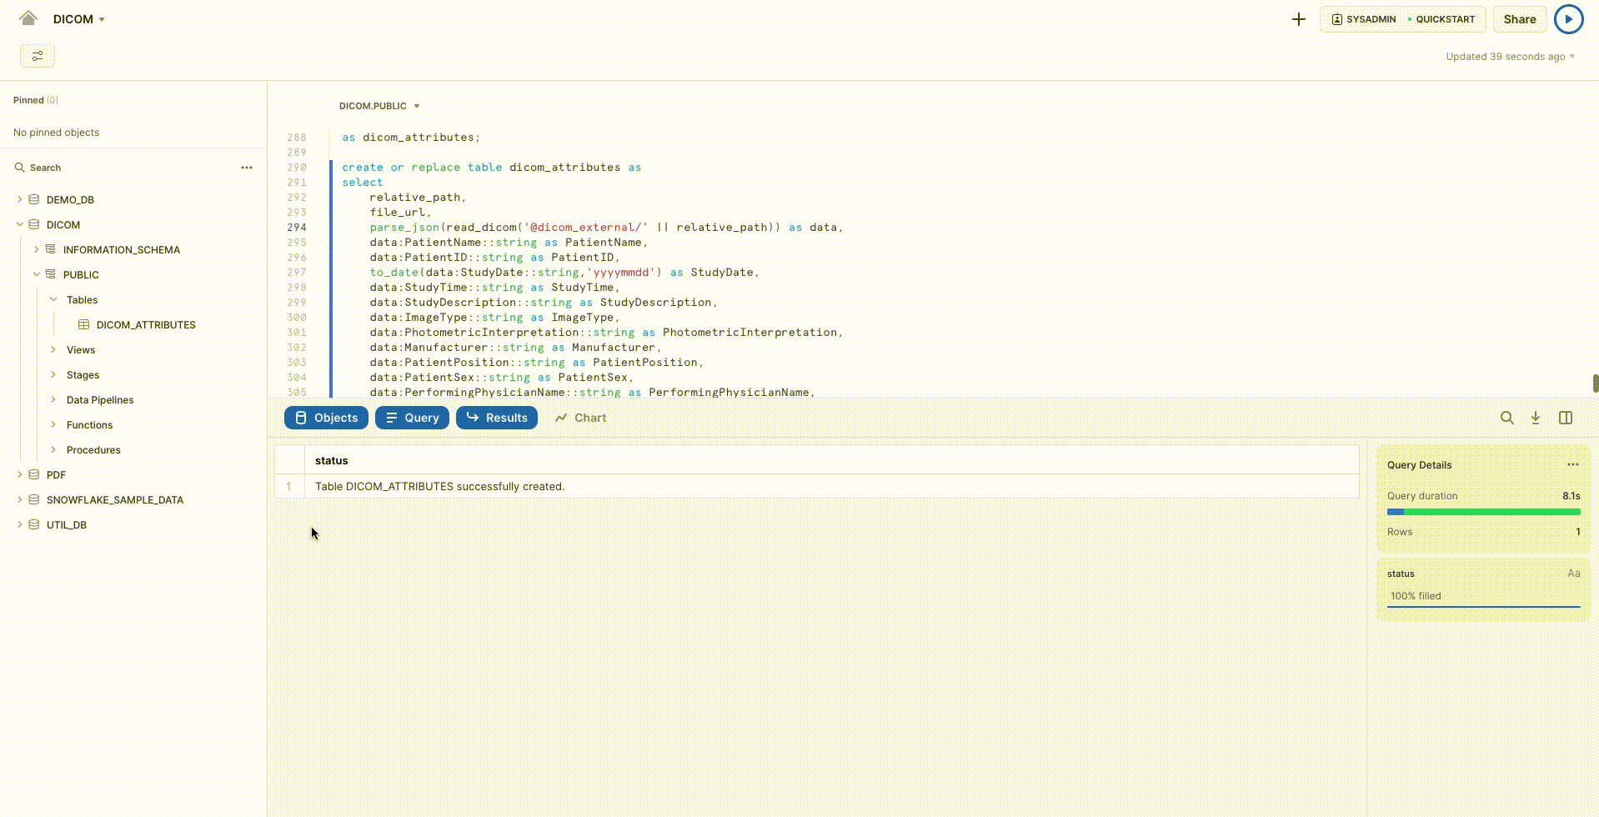Download the query results
Viewport: 1599px width, 817px height.
coord(1536,418)
